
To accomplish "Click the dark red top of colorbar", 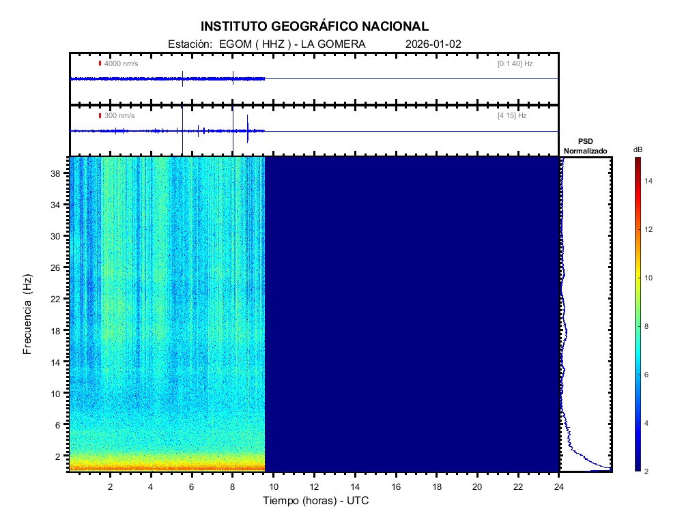I will pyautogui.click(x=637, y=161).
